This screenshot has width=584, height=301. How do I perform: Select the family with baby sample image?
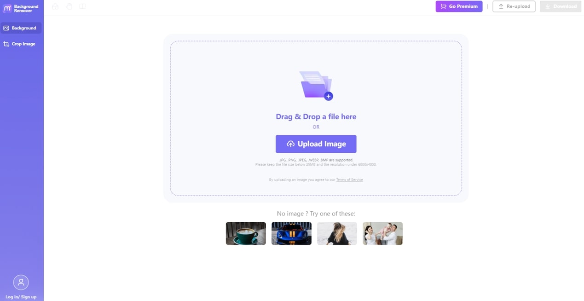382,233
